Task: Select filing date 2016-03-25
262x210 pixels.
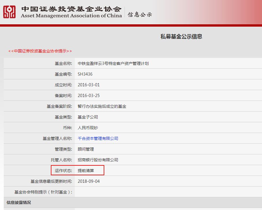Action: [89, 96]
